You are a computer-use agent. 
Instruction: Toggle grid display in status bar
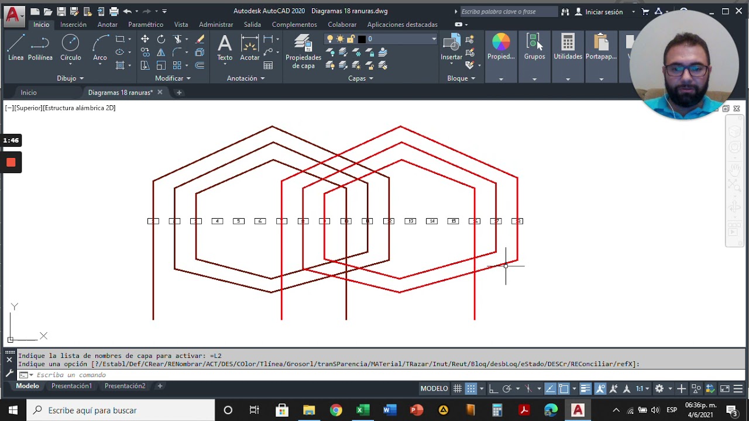[x=458, y=389]
